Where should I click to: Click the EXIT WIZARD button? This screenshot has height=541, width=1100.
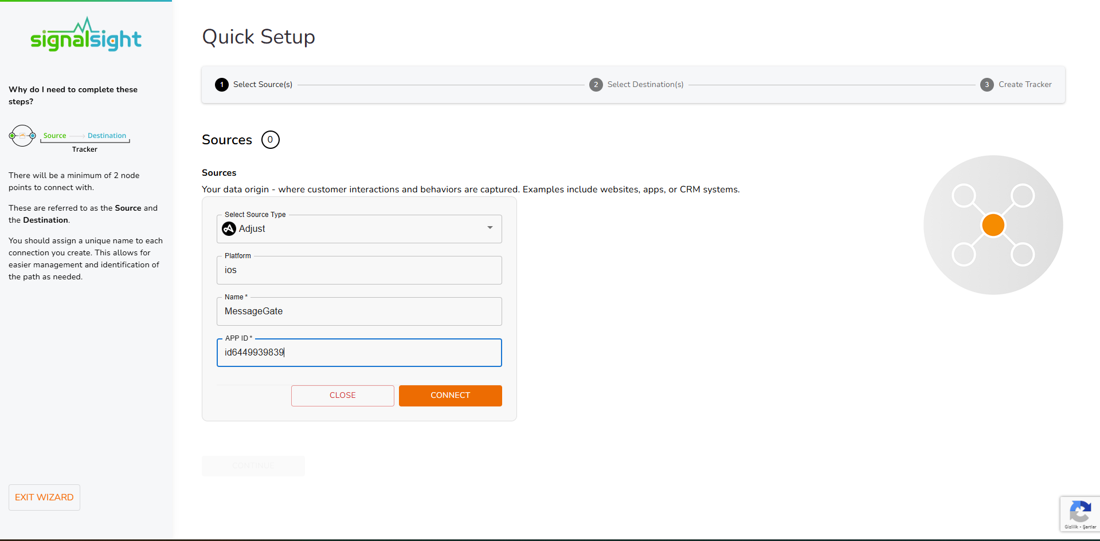click(44, 497)
